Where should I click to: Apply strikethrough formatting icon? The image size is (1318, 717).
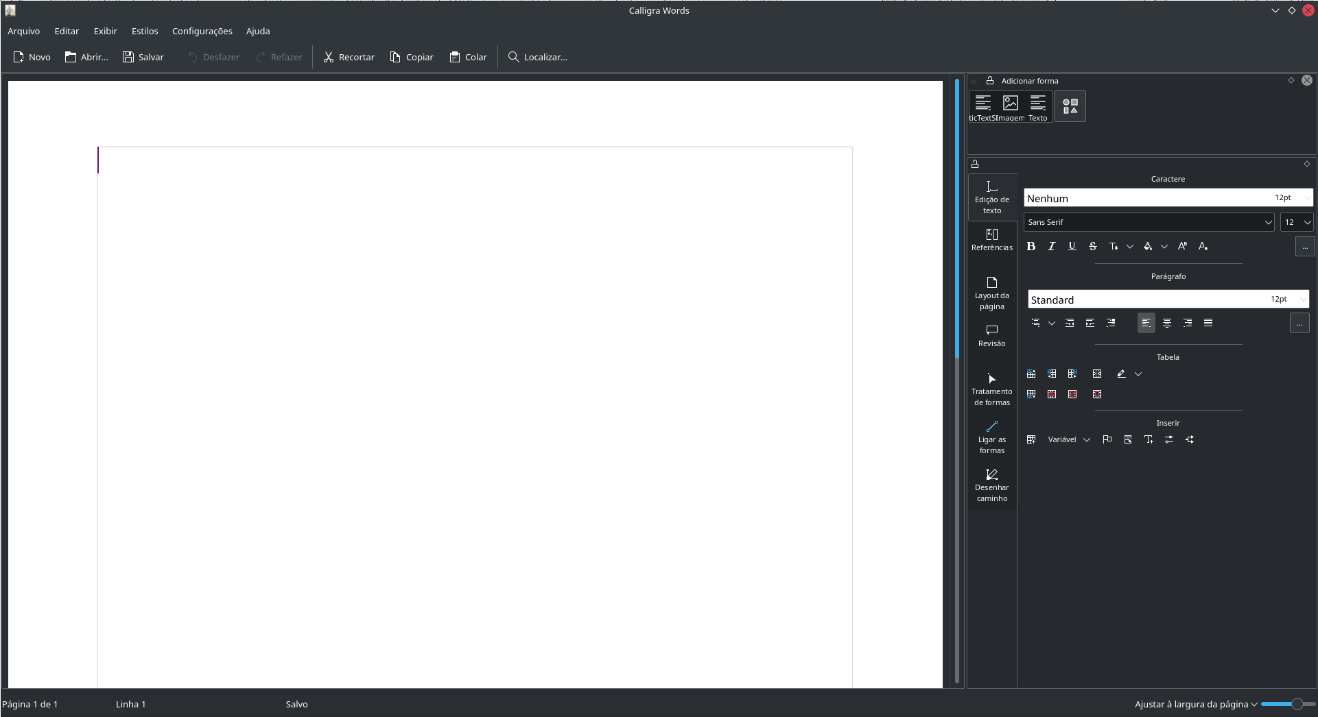point(1092,246)
